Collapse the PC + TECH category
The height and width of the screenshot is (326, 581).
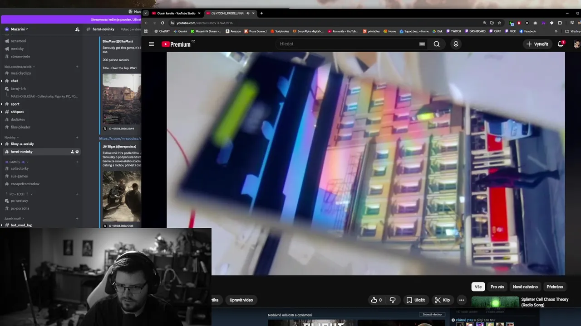pyautogui.click(x=18, y=194)
